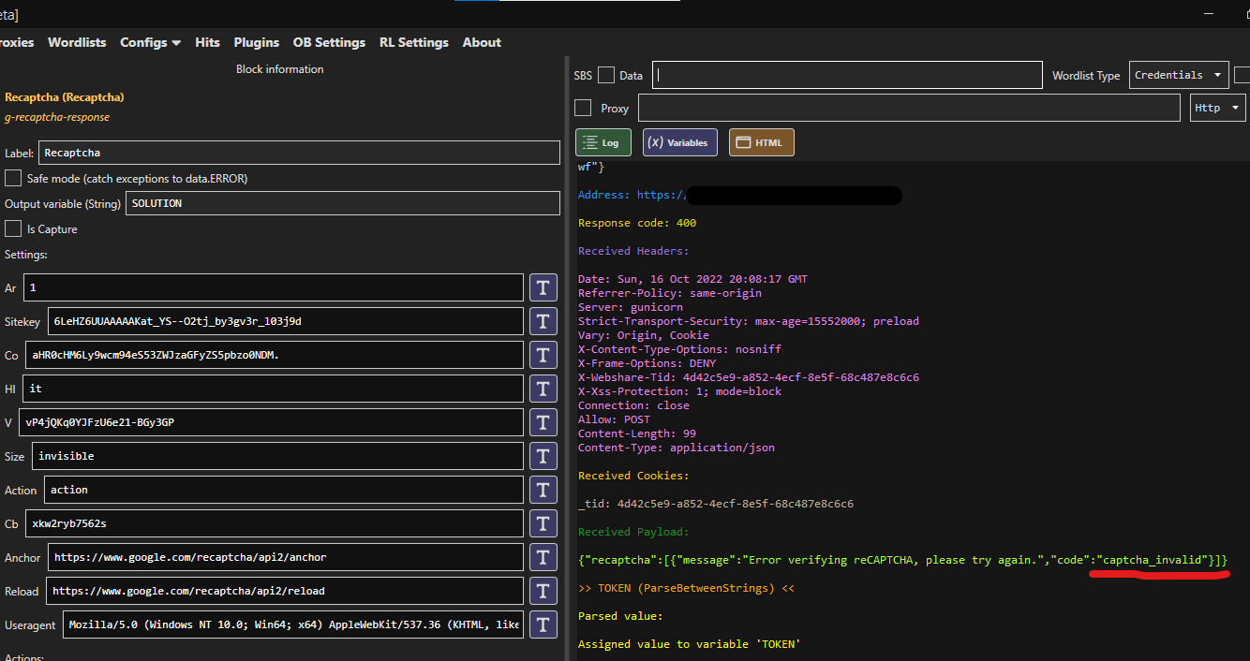The width and height of the screenshot is (1250, 661).
Task: Click the T button beside Reload field
Action: (x=543, y=591)
